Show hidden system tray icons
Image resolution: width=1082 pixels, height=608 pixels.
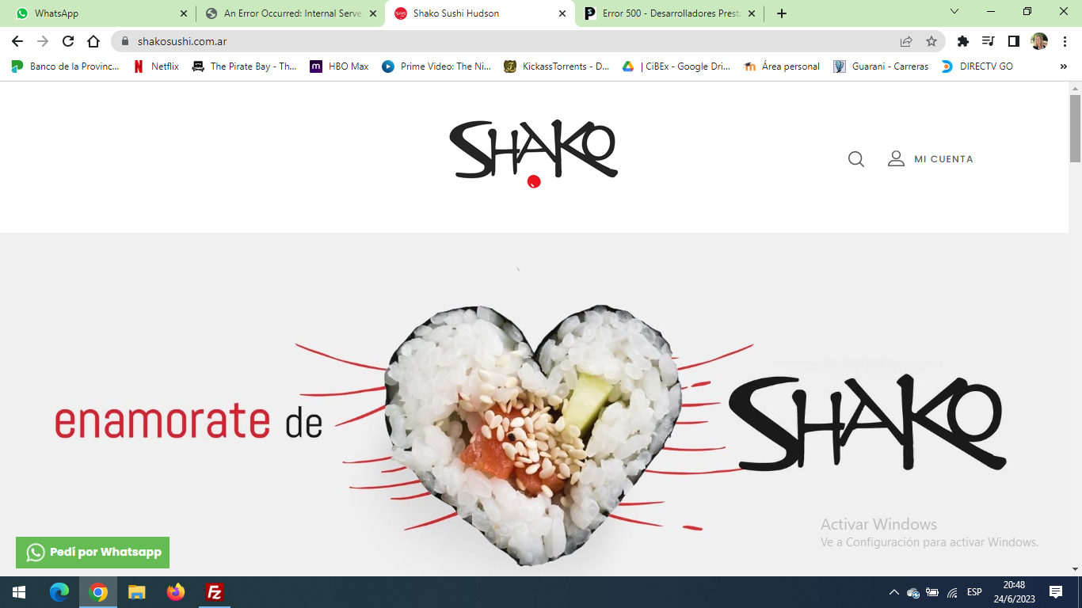click(894, 592)
